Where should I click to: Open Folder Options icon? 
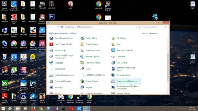coord(82,44)
